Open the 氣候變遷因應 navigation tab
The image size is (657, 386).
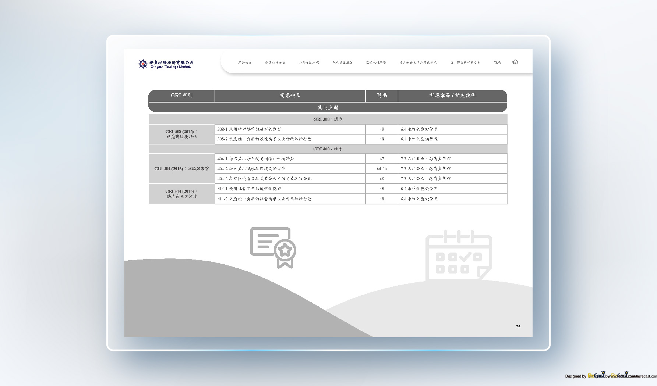342,62
